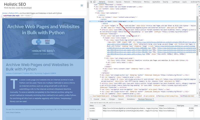Image resolution: width=200 pixels, height=120 pixels.
Task: Go to the Memory tab
Action: coord(147,2)
